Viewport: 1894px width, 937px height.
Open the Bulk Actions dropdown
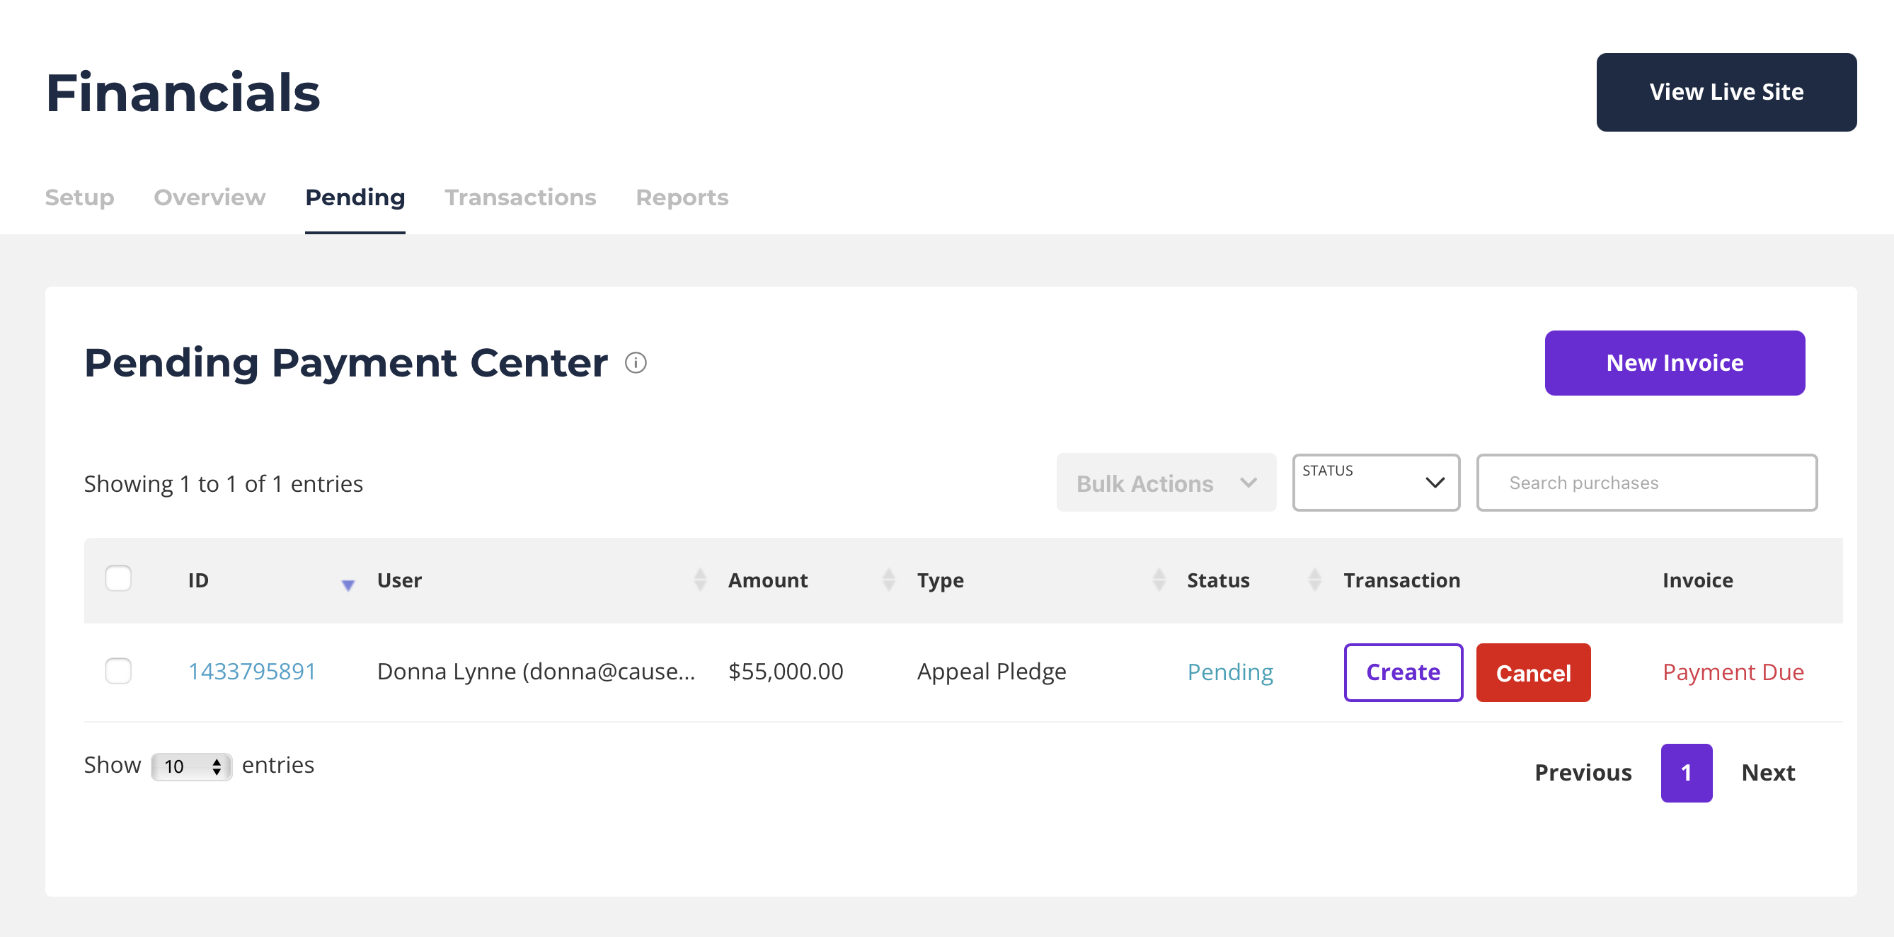[1166, 483]
